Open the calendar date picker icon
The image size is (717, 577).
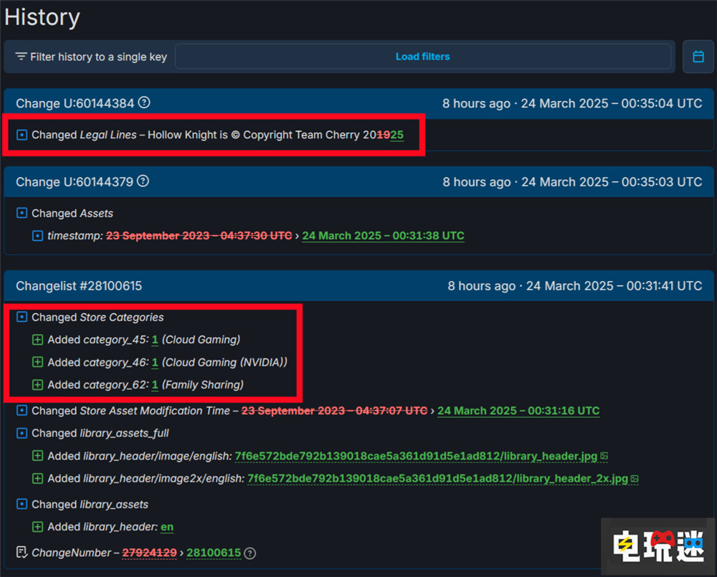(698, 57)
